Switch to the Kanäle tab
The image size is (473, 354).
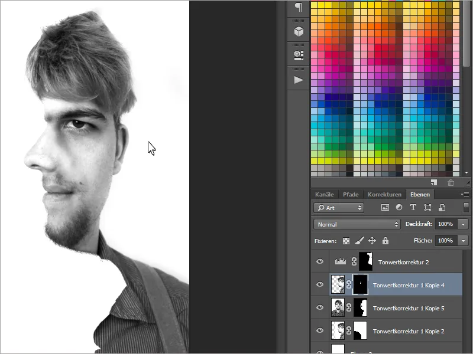point(324,195)
